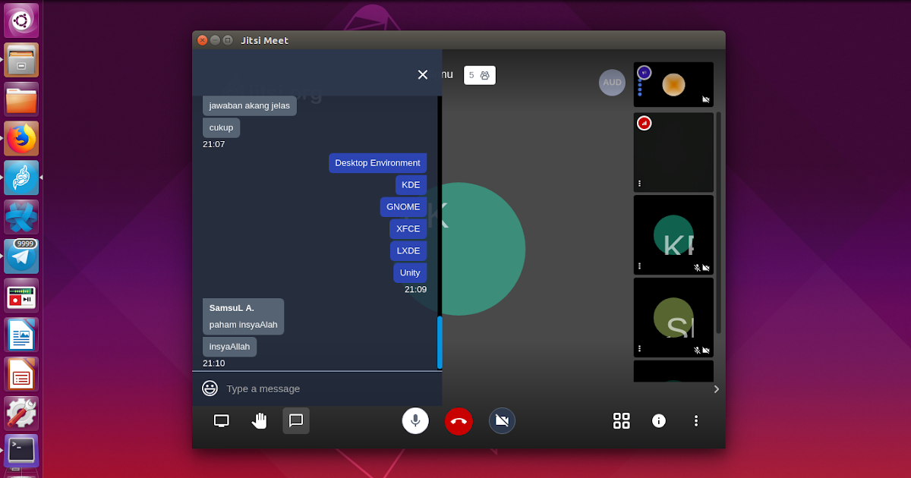Unmute the microphone

(x=415, y=420)
